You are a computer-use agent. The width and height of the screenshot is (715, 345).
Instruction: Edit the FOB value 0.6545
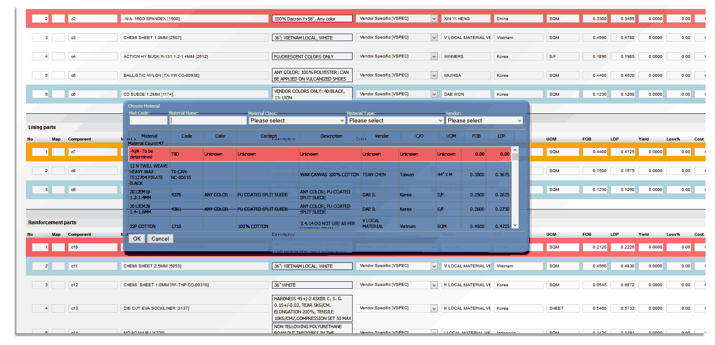tap(595, 285)
